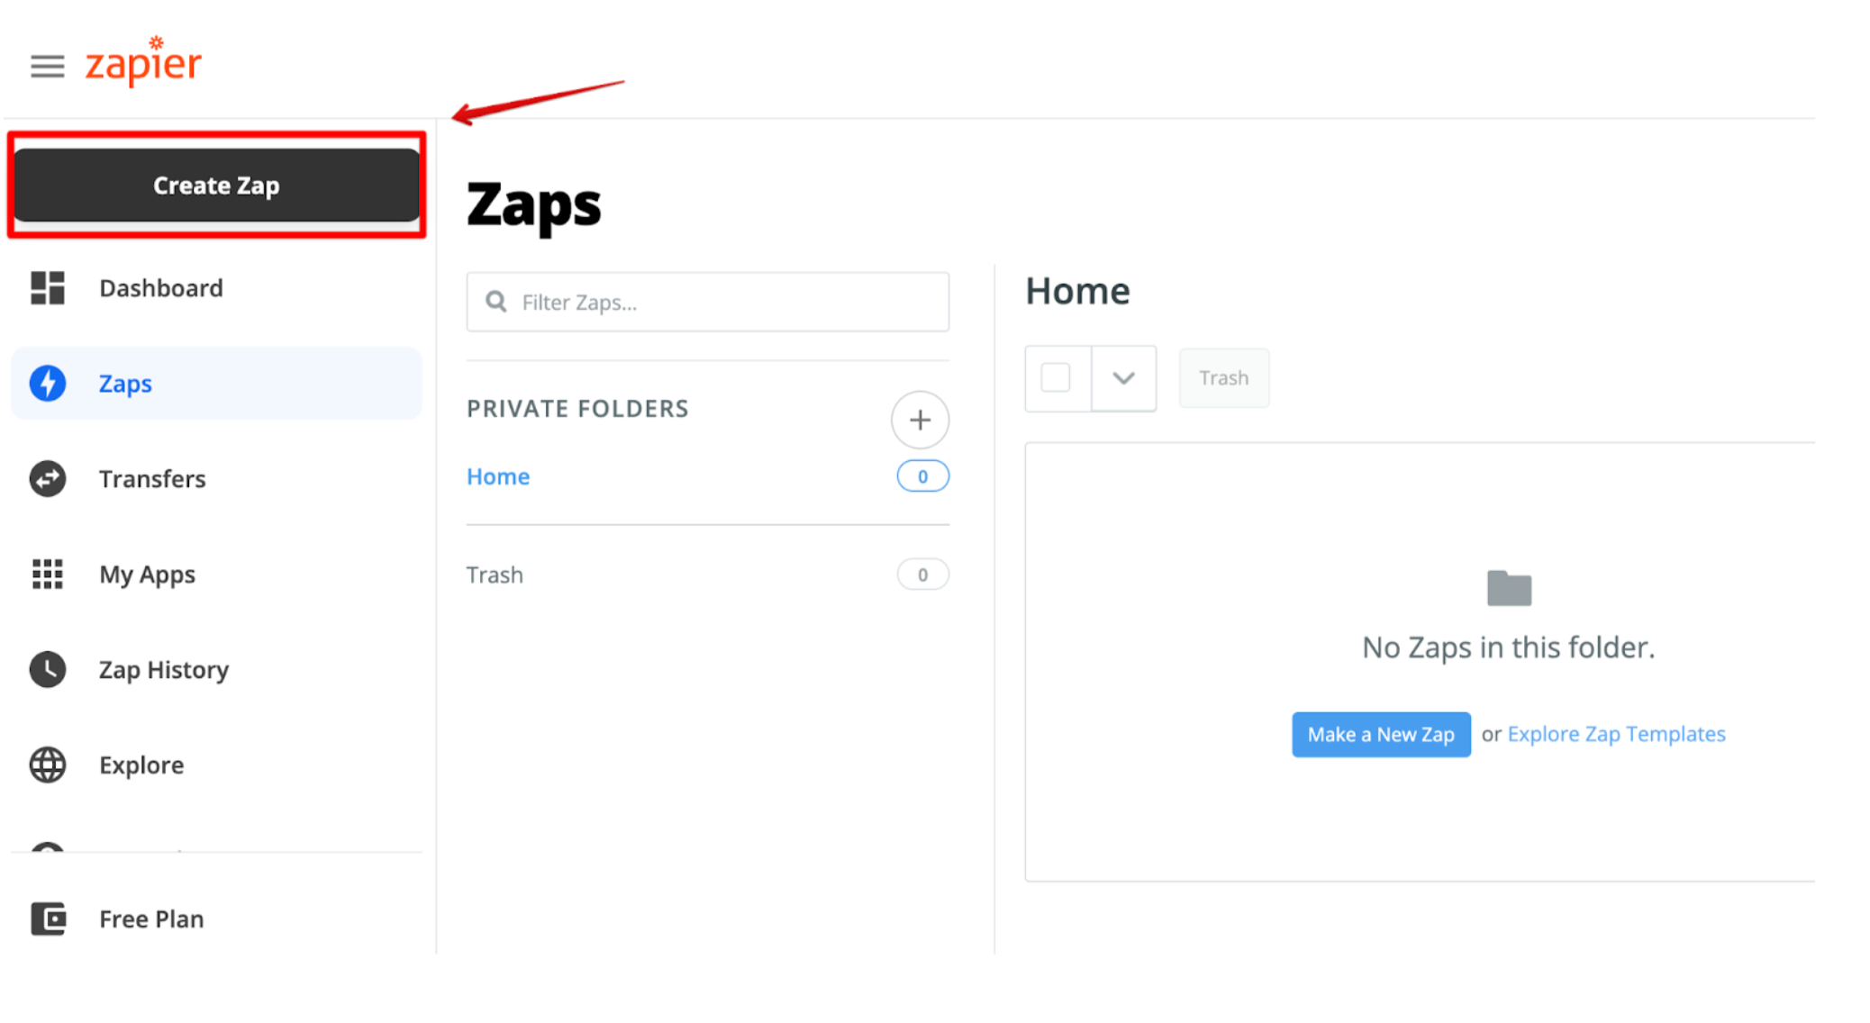This screenshot has height=1023, width=1870.
Task: Click Make a New Zap button
Action: (x=1381, y=735)
